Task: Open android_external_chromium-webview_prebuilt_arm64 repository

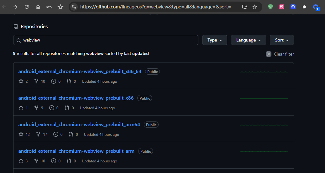Action: tap(79, 125)
